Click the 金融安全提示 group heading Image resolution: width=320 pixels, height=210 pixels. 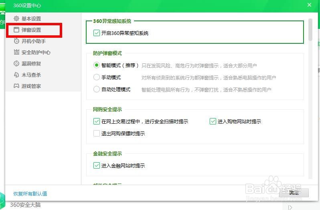point(107,153)
